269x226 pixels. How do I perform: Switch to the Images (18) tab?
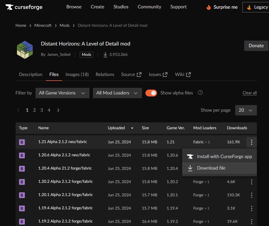[77, 74]
